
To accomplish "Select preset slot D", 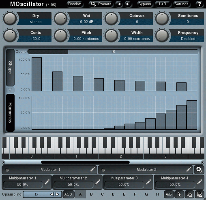I will pyautogui.click(x=113, y=194).
